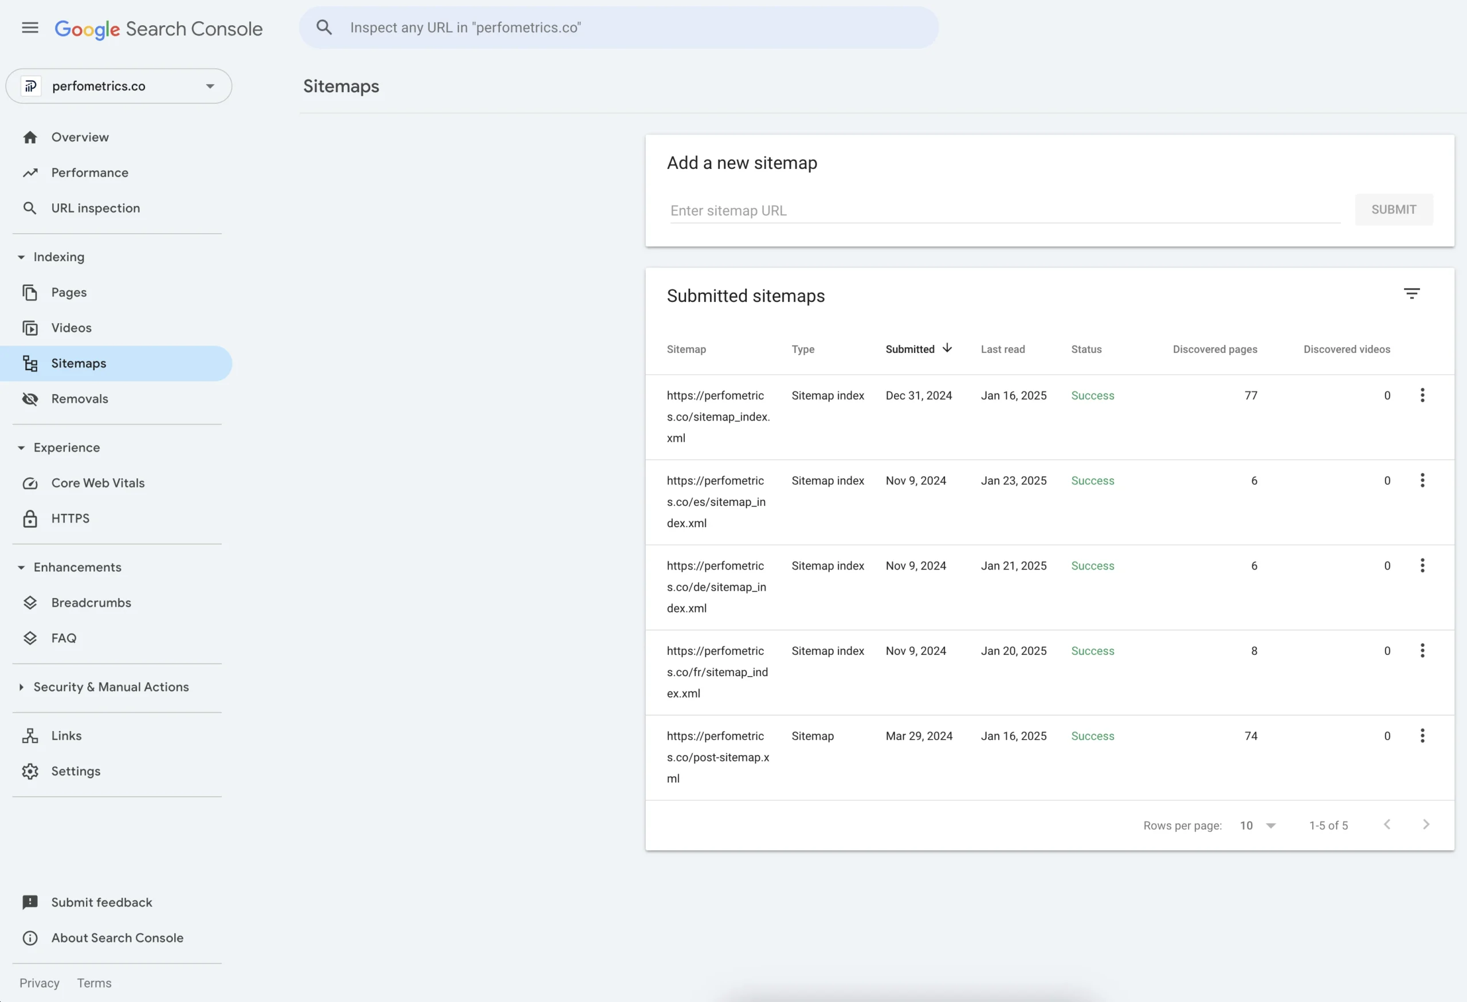Viewport: 1467px width, 1002px height.
Task: Click the Links network icon
Action: click(30, 735)
